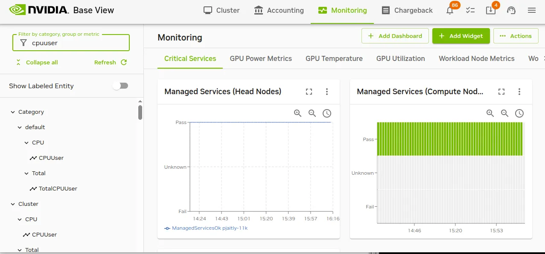545x254 pixels.
Task: Click the Managed Services (Head Nodes) title
Action: point(223,92)
